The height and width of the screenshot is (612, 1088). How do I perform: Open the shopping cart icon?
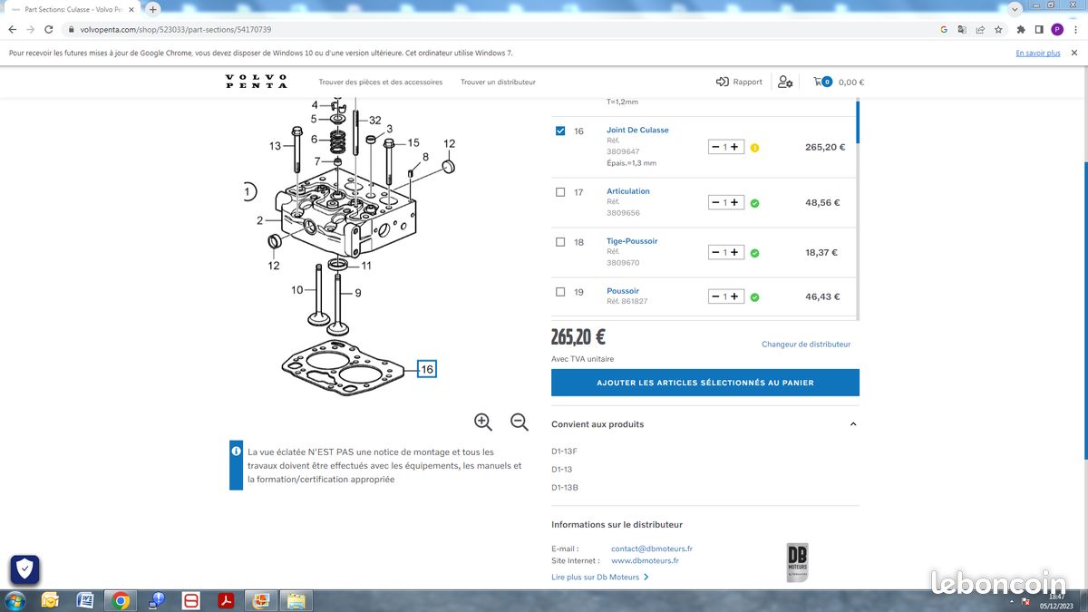coord(822,82)
